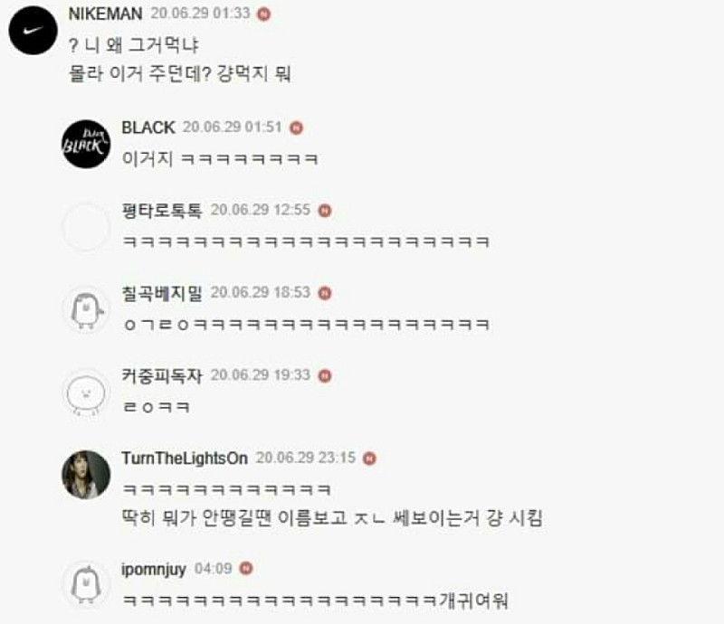Click 칠곡베지밀's penguin avatar

click(86, 309)
